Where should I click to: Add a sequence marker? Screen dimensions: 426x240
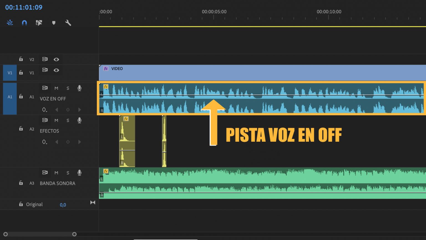pyautogui.click(x=54, y=23)
